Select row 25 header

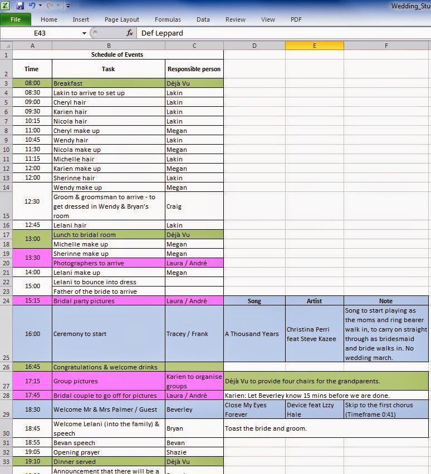(6, 333)
